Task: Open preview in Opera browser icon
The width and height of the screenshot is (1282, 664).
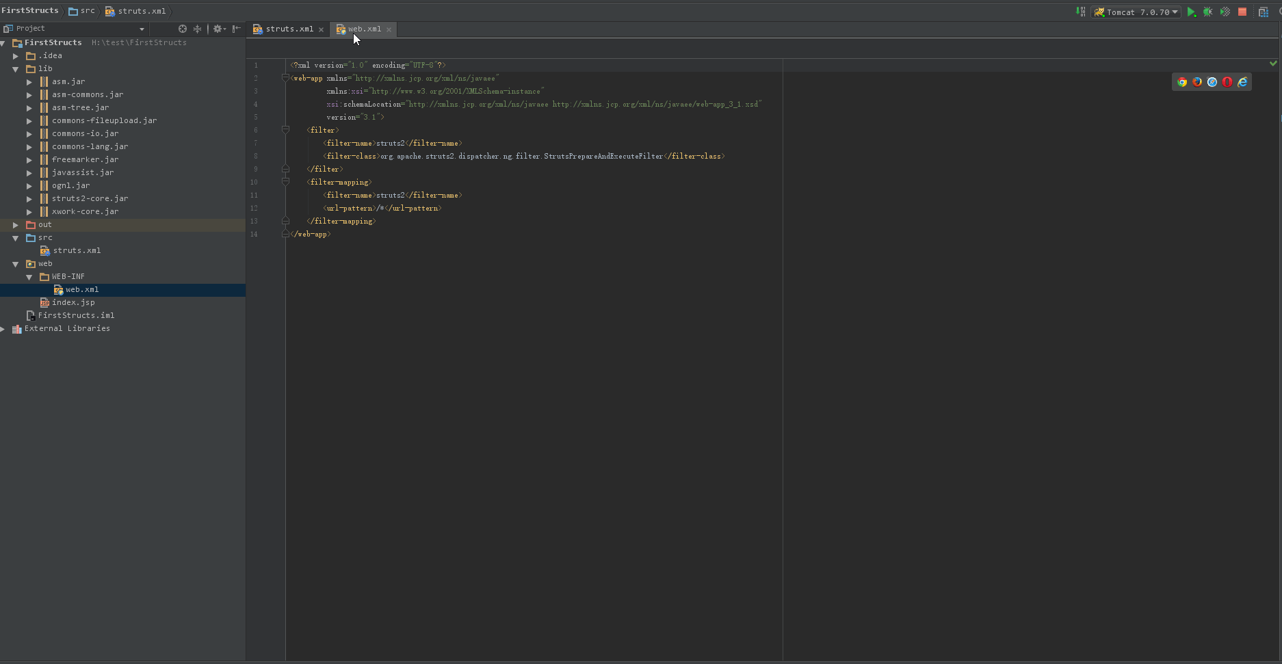Action: pos(1227,82)
